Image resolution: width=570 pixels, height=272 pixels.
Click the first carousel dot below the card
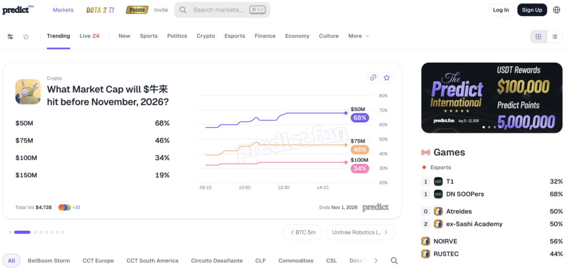point(10,232)
